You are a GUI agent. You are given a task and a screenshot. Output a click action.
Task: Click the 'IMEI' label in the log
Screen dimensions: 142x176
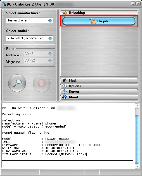pyautogui.click(x=6, y=142)
